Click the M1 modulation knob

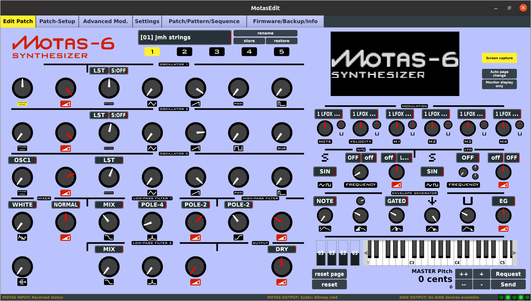397,128
